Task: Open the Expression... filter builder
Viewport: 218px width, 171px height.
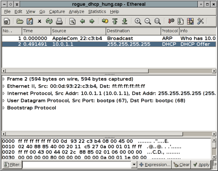Action: (x=155, y=164)
